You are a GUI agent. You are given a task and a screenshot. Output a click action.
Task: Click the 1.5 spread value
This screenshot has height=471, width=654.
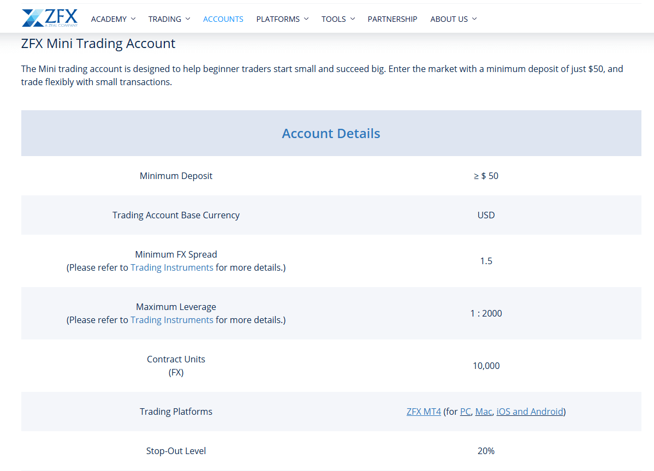486,261
